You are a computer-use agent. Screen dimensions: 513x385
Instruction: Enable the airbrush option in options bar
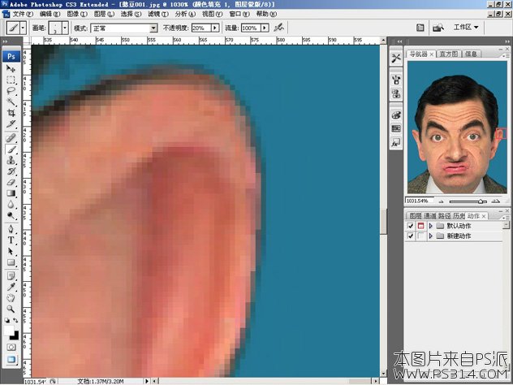coord(278,28)
